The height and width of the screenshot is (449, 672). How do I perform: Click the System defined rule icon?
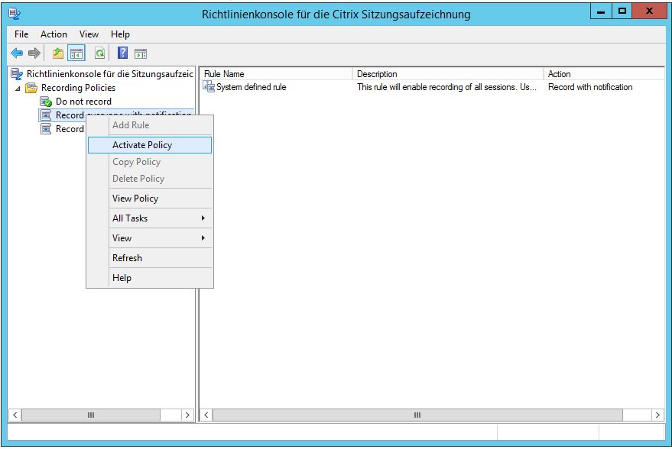click(x=209, y=86)
